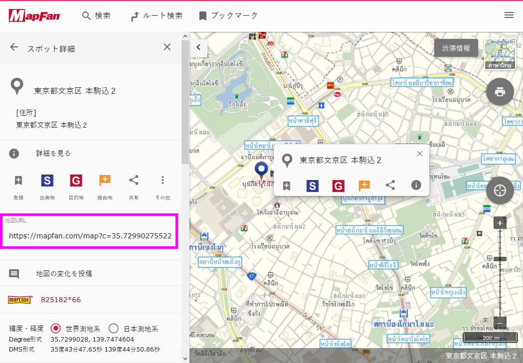The width and height of the screenshot is (523, 363).
Task: Click the 共有 share icon in side panel
Action: [134, 180]
